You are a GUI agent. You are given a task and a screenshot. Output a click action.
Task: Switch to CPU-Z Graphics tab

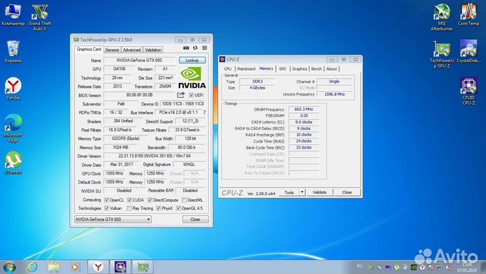tap(300, 69)
